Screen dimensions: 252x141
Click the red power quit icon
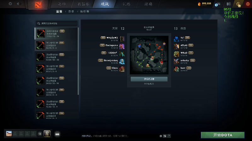coord(248,4)
